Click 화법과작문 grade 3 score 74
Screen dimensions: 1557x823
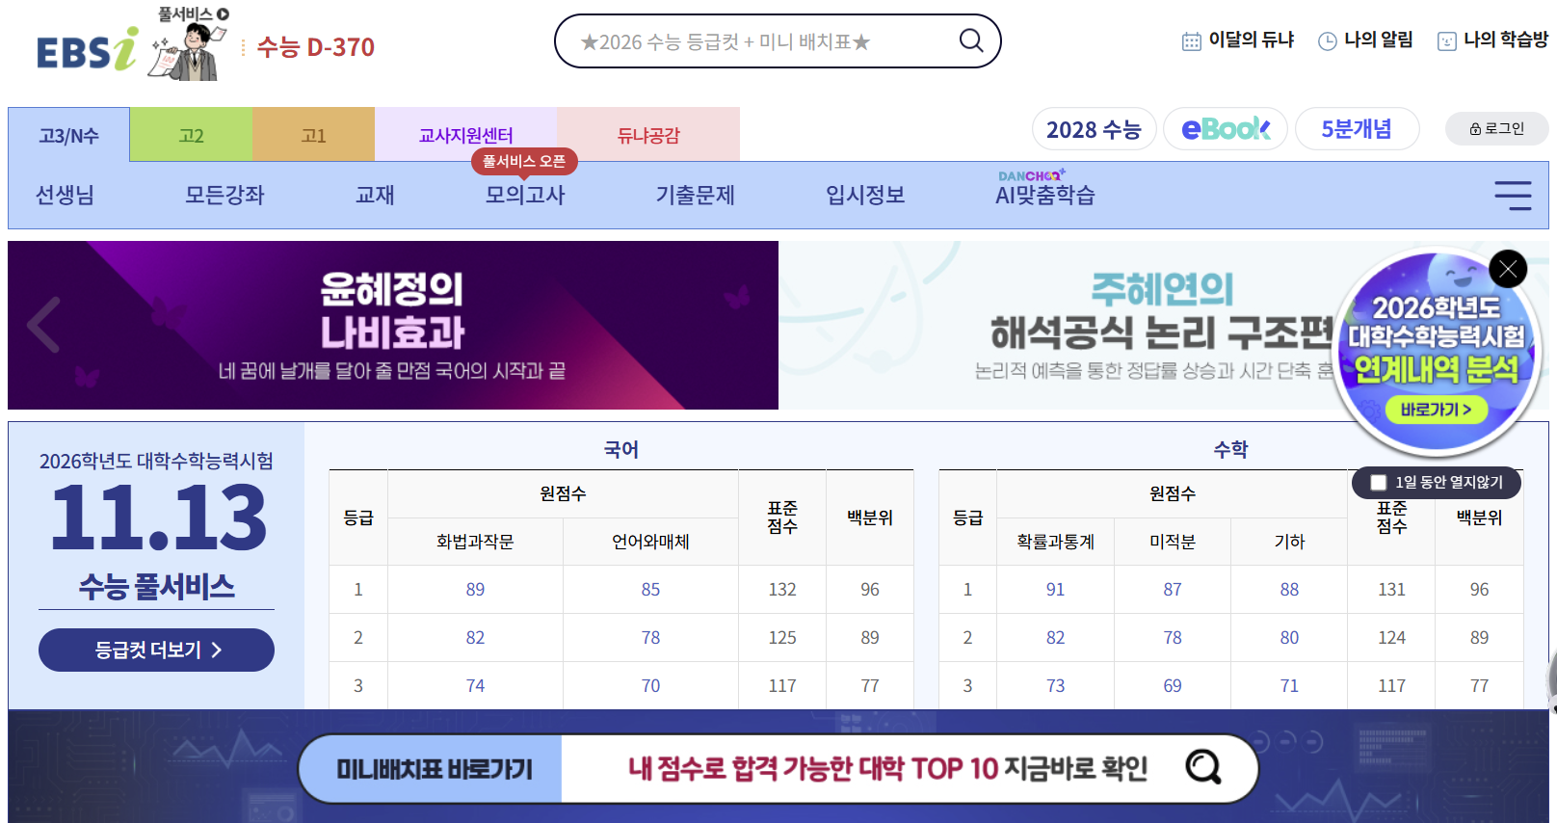[x=475, y=685]
